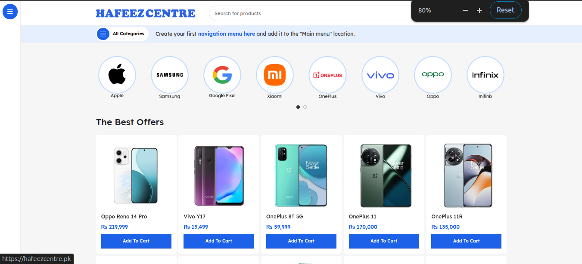Select the Vivo brand icon
The width and height of the screenshot is (582, 264).
[380, 75]
